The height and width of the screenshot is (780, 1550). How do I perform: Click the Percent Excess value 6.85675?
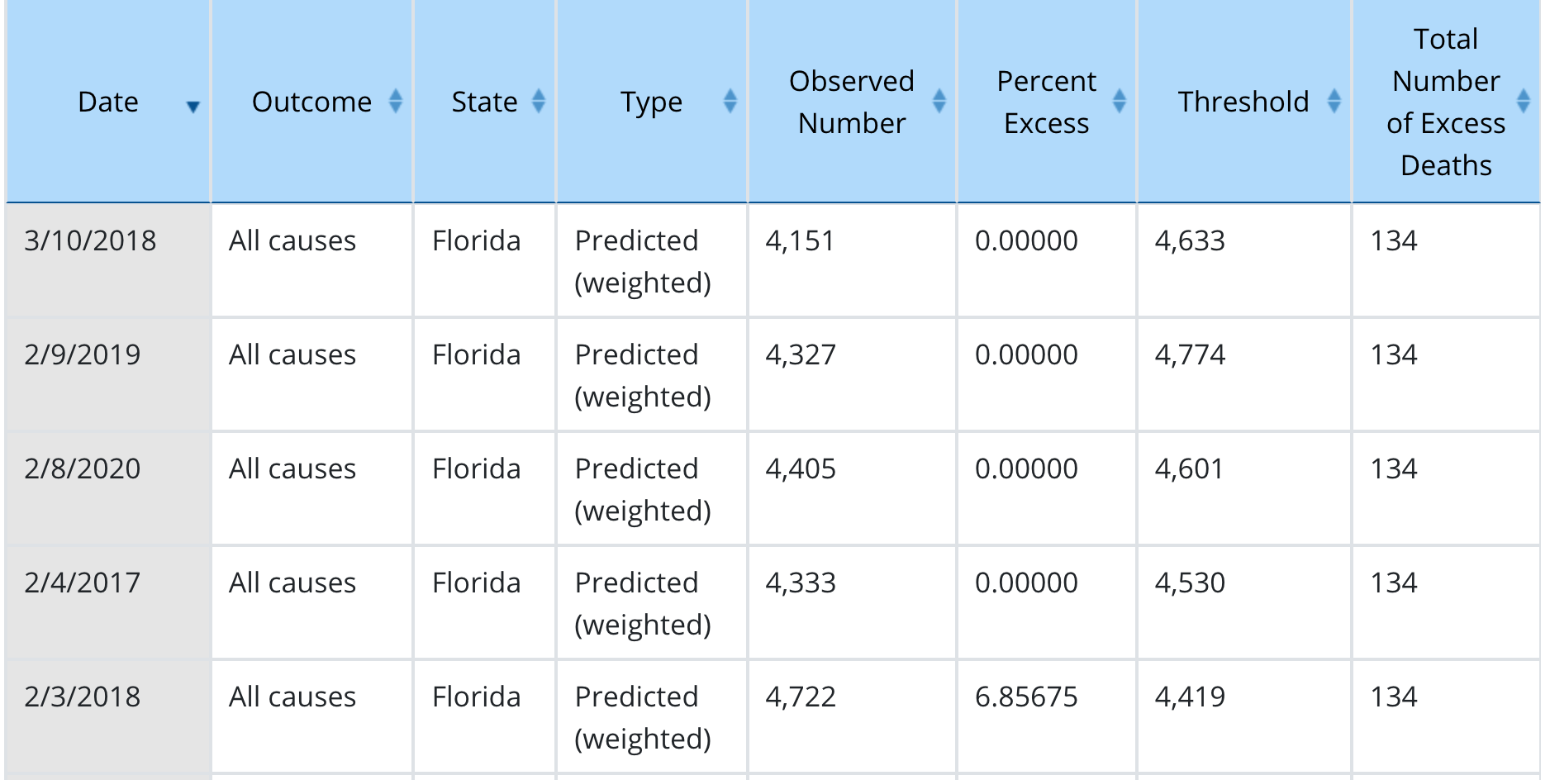(1027, 697)
